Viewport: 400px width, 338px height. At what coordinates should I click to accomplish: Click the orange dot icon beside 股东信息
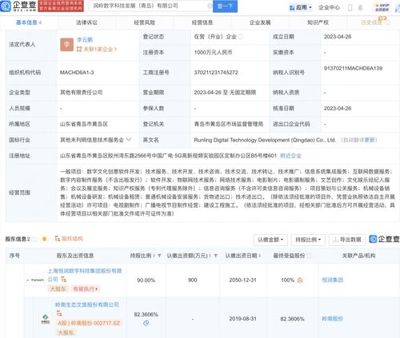(45, 239)
